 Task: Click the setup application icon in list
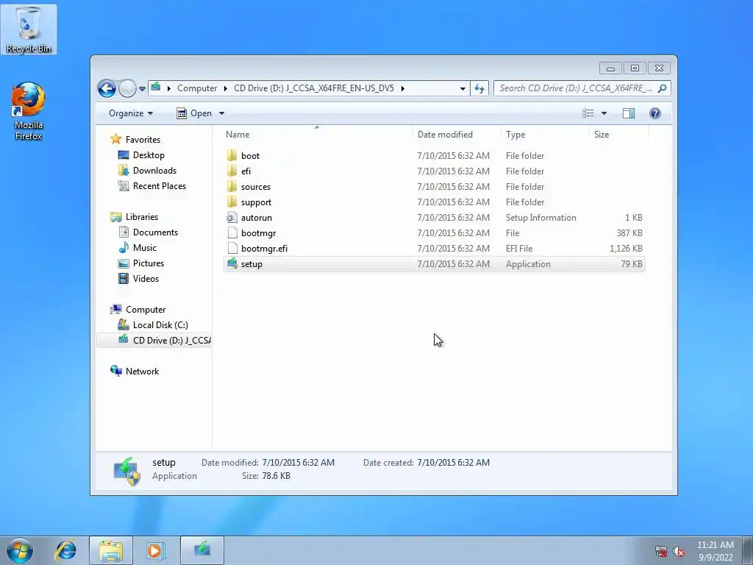coord(232,264)
